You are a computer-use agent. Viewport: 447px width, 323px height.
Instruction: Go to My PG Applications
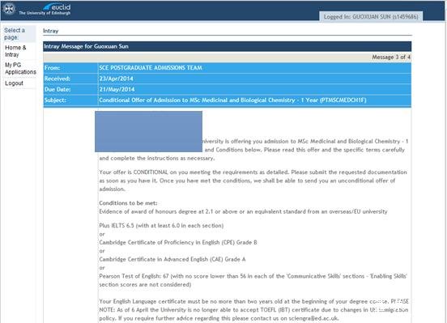tap(20, 69)
